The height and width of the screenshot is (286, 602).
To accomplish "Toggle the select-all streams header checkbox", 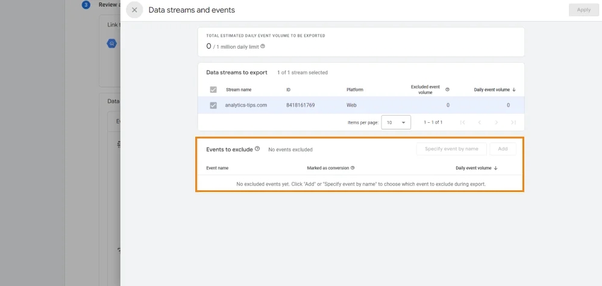I will click(213, 90).
